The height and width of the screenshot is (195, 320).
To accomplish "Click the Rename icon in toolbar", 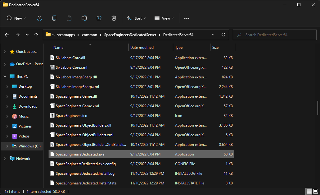I will click(x=84, y=18).
